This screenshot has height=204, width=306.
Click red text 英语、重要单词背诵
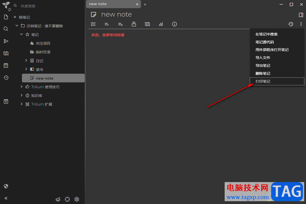tap(108, 35)
